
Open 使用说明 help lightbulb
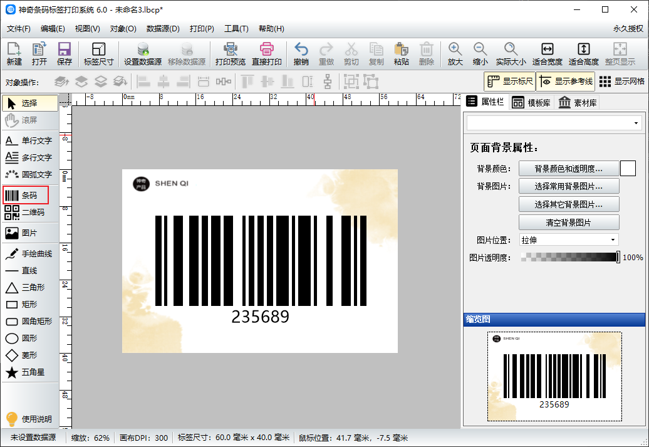tap(29, 419)
